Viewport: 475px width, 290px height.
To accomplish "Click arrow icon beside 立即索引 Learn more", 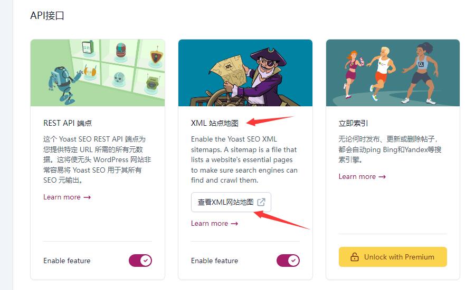I will coord(382,177).
